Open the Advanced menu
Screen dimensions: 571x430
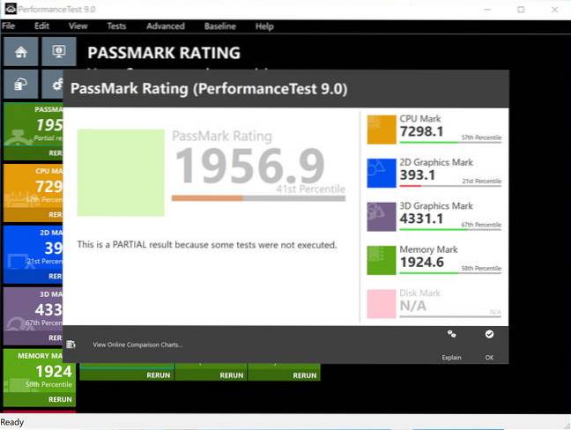tap(166, 26)
